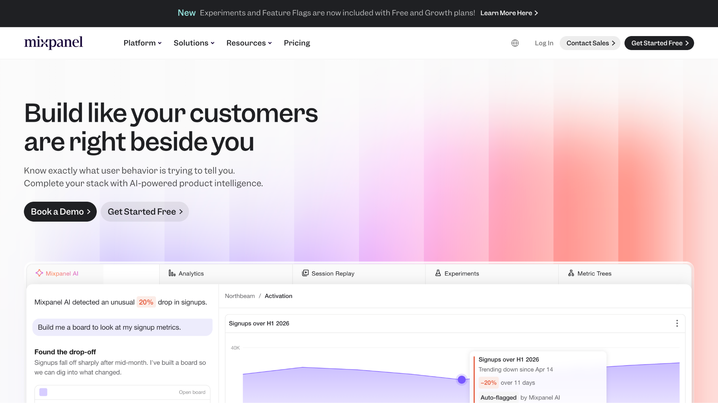718x403 pixels.
Task: Click the 'New' label in the top banner
Action: point(187,13)
